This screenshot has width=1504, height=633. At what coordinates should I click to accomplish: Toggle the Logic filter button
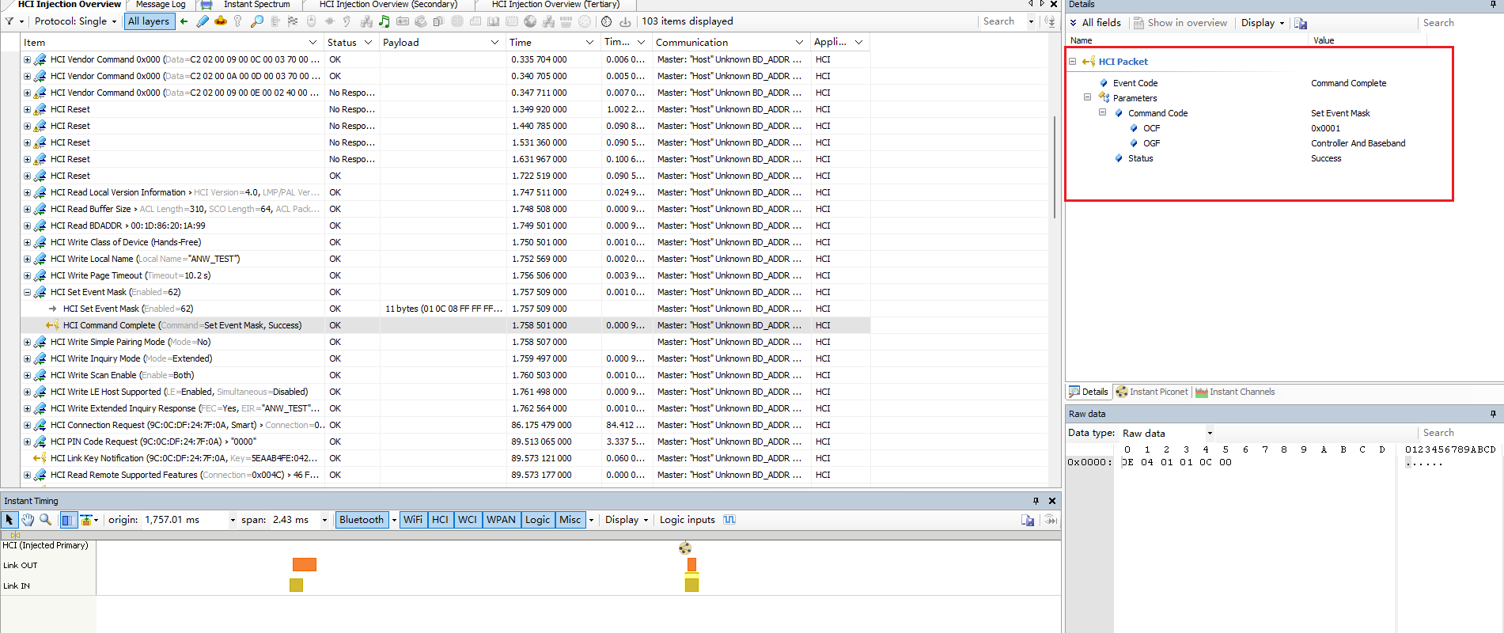click(537, 520)
